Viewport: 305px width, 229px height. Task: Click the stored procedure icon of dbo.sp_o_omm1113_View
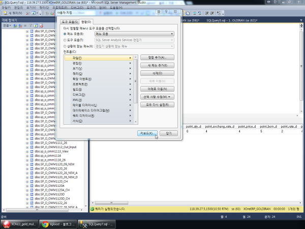point(32,152)
